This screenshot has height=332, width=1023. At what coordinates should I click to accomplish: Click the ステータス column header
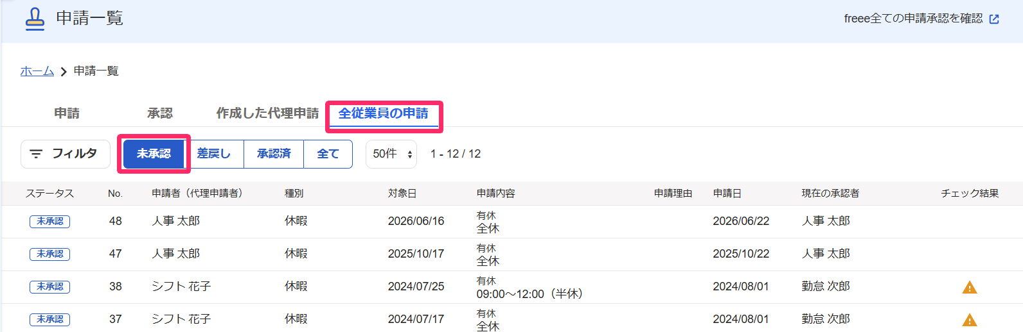[49, 194]
